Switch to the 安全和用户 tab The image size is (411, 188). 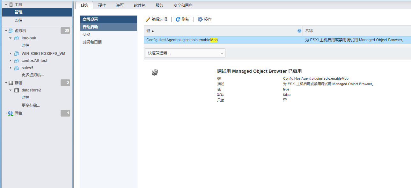[183, 5]
